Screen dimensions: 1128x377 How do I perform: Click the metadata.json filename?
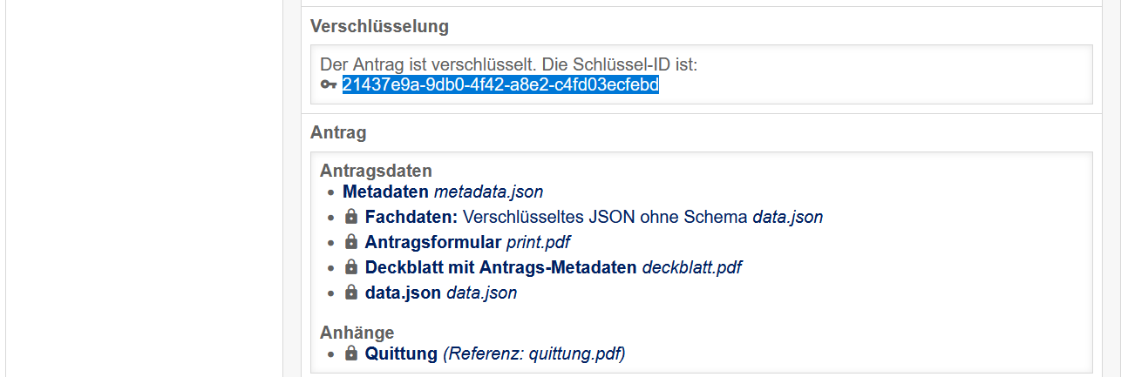(x=488, y=192)
